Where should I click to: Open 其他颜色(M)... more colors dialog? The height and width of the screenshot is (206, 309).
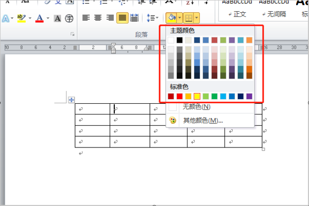210,120
